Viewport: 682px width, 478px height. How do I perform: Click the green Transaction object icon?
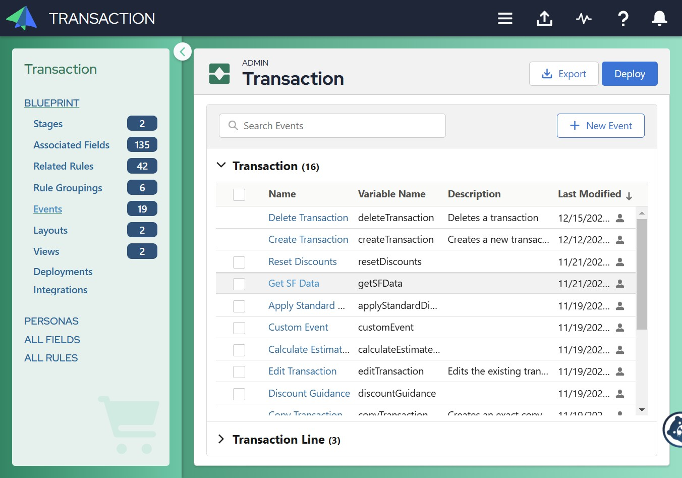point(219,74)
